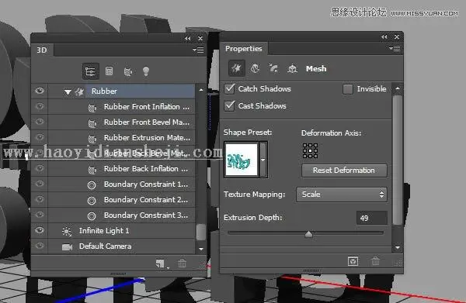Screen dimensions: 466x303
Task: Toggle Cast Shadows checkbox
Action: click(x=229, y=106)
